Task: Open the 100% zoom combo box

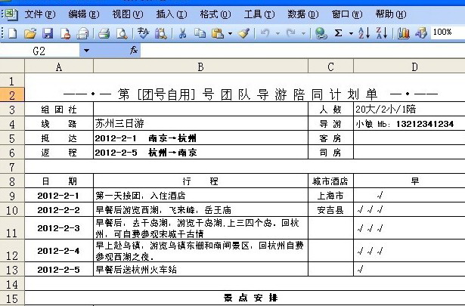Action: pos(448,32)
